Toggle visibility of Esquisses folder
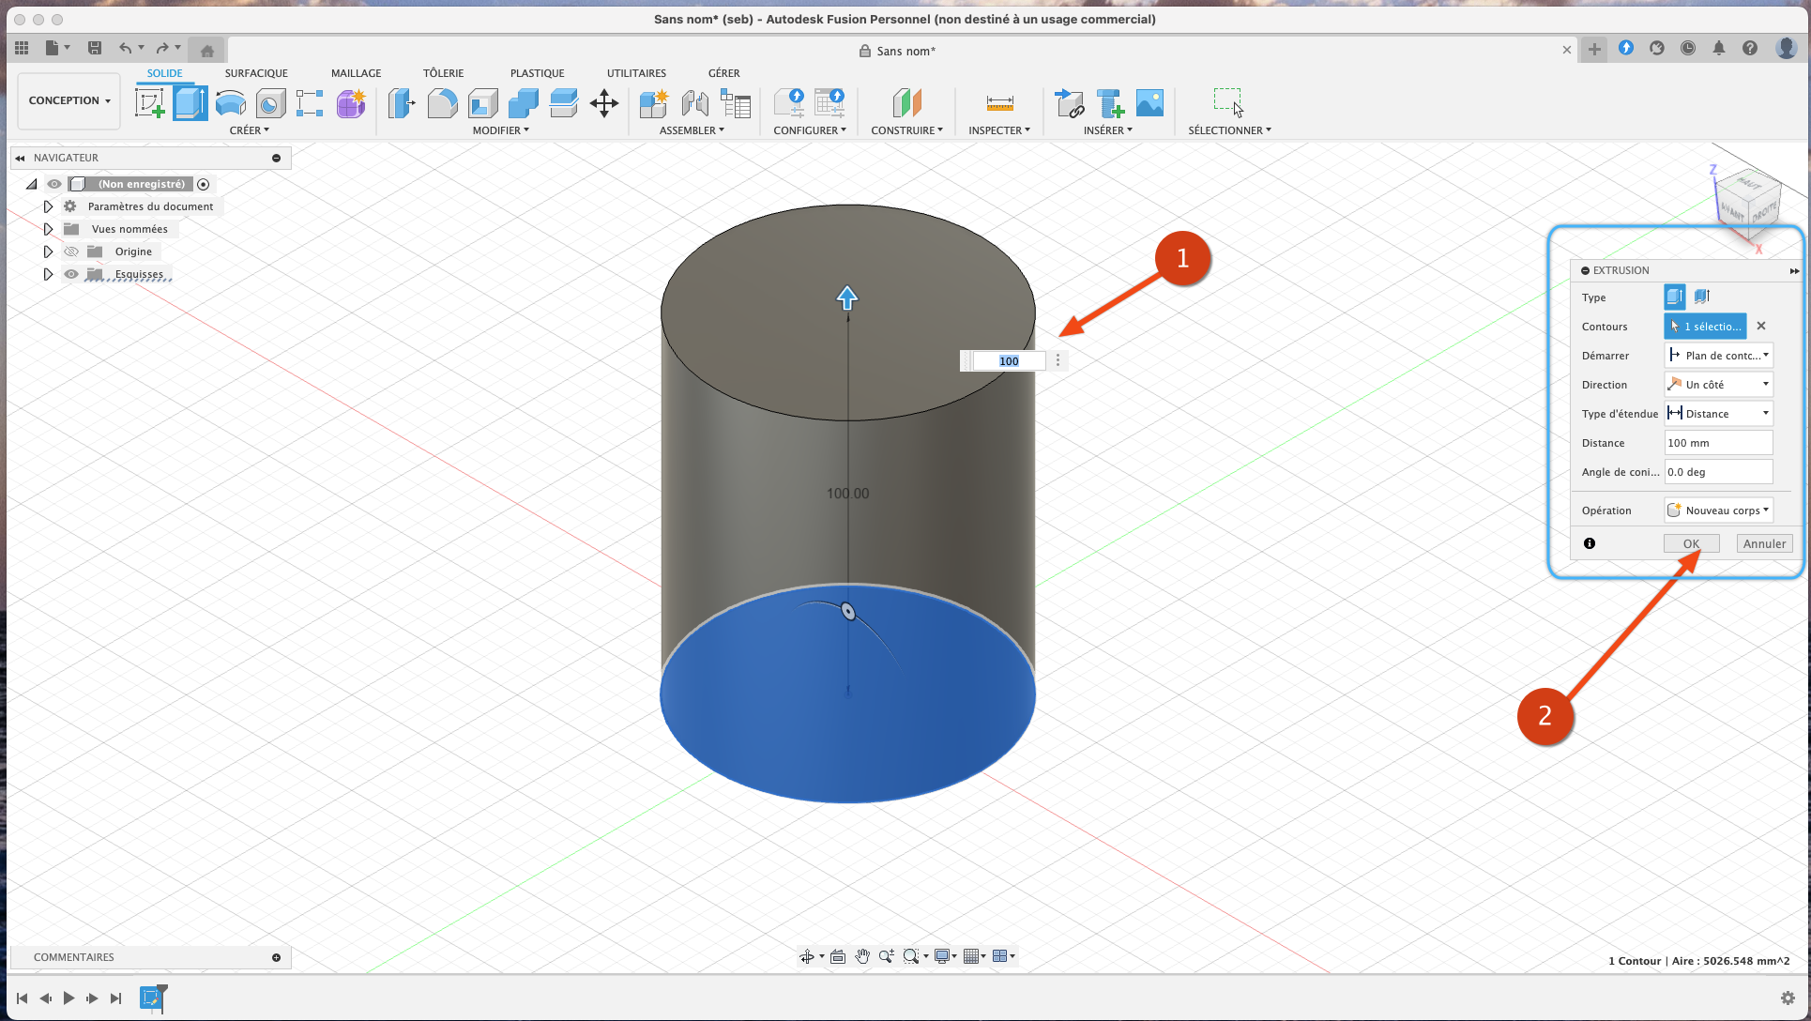 click(x=71, y=274)
